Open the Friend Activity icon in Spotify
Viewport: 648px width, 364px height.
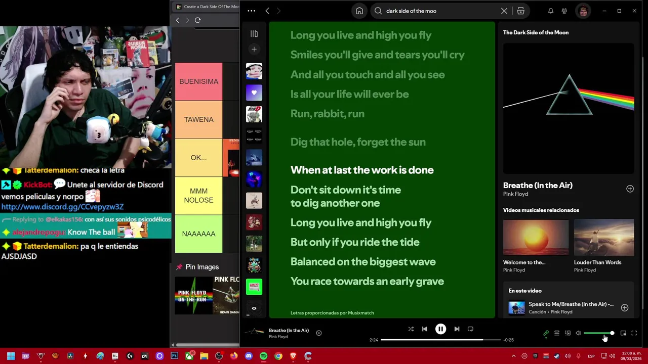[564, 11]
